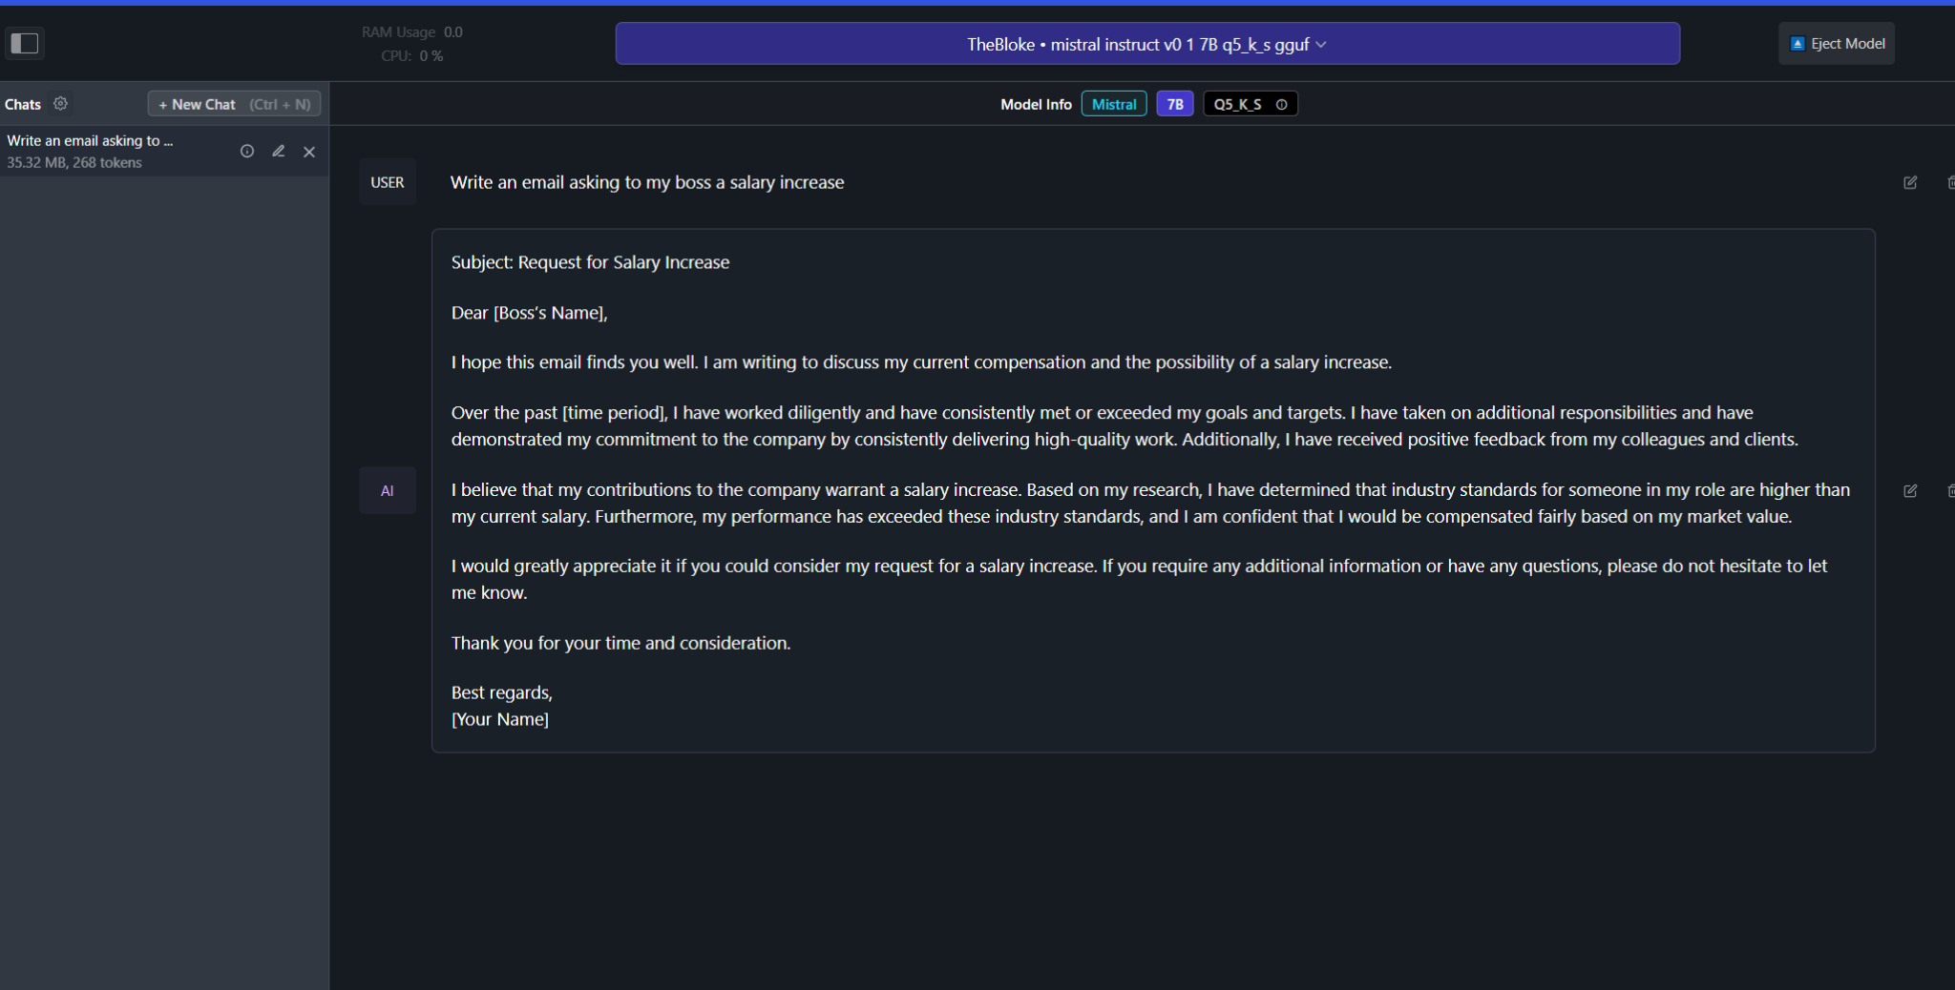Eject the loaded model
The image size is (1955, 990).
[x=1837, y=44]
